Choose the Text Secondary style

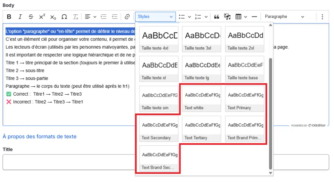point(159,129)
